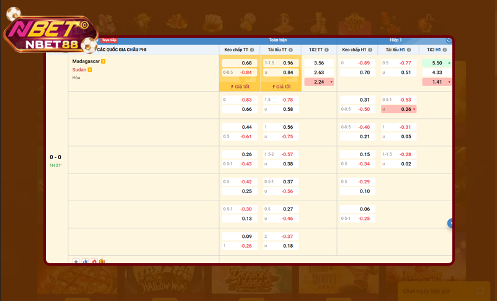
Task: Select the 2.24 draw odds in 1X2 TT
Action: point(320,82)
